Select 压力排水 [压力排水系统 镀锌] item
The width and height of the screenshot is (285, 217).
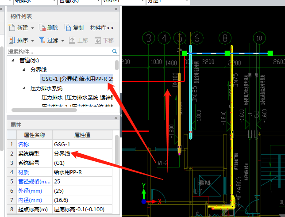click(77, 98)
